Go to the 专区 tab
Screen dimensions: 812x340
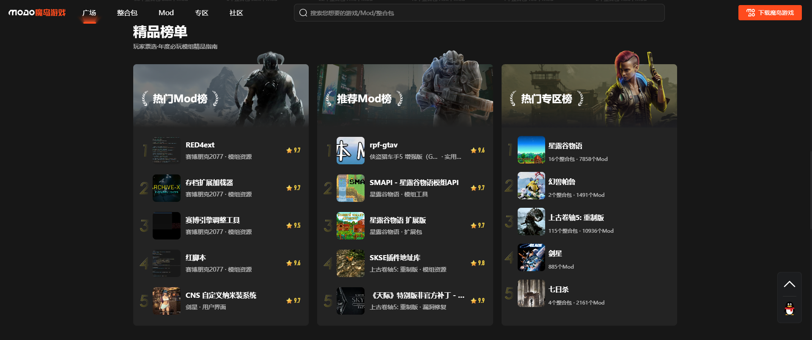pyautogui.click(x=201, y=13)
